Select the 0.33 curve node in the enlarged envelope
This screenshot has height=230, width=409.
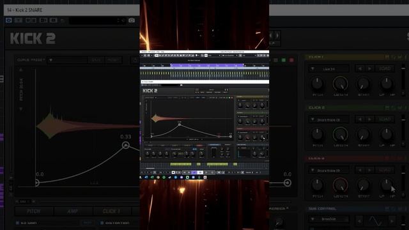[126, 145]
